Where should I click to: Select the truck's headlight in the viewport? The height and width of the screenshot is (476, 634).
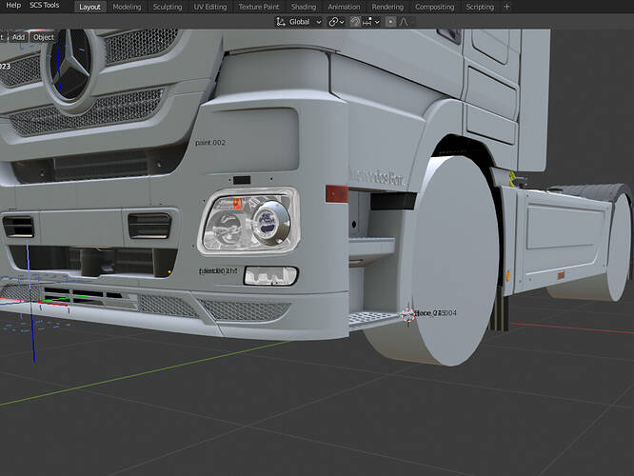[248, 225]
